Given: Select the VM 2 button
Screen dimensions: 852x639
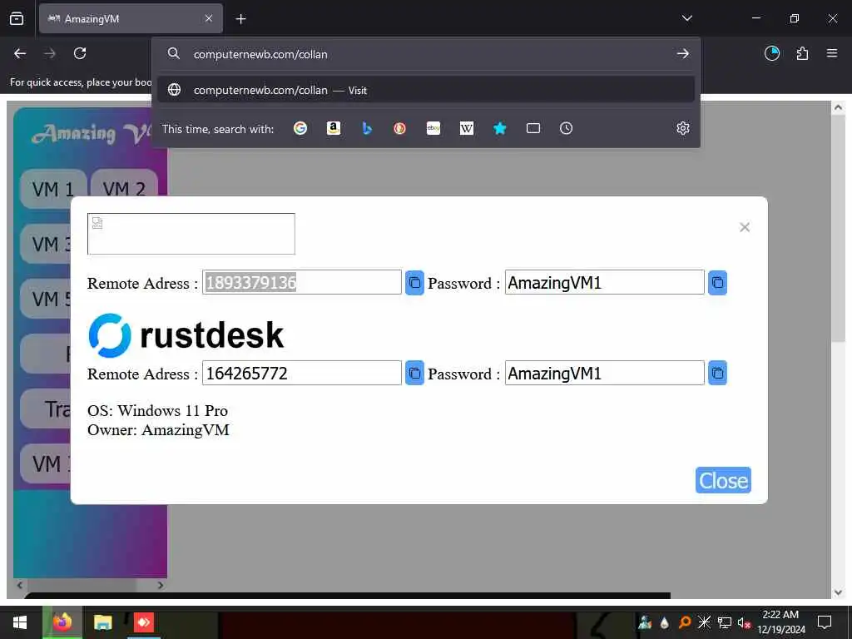Looking at the screenshot, I should [x=125, y=189].
